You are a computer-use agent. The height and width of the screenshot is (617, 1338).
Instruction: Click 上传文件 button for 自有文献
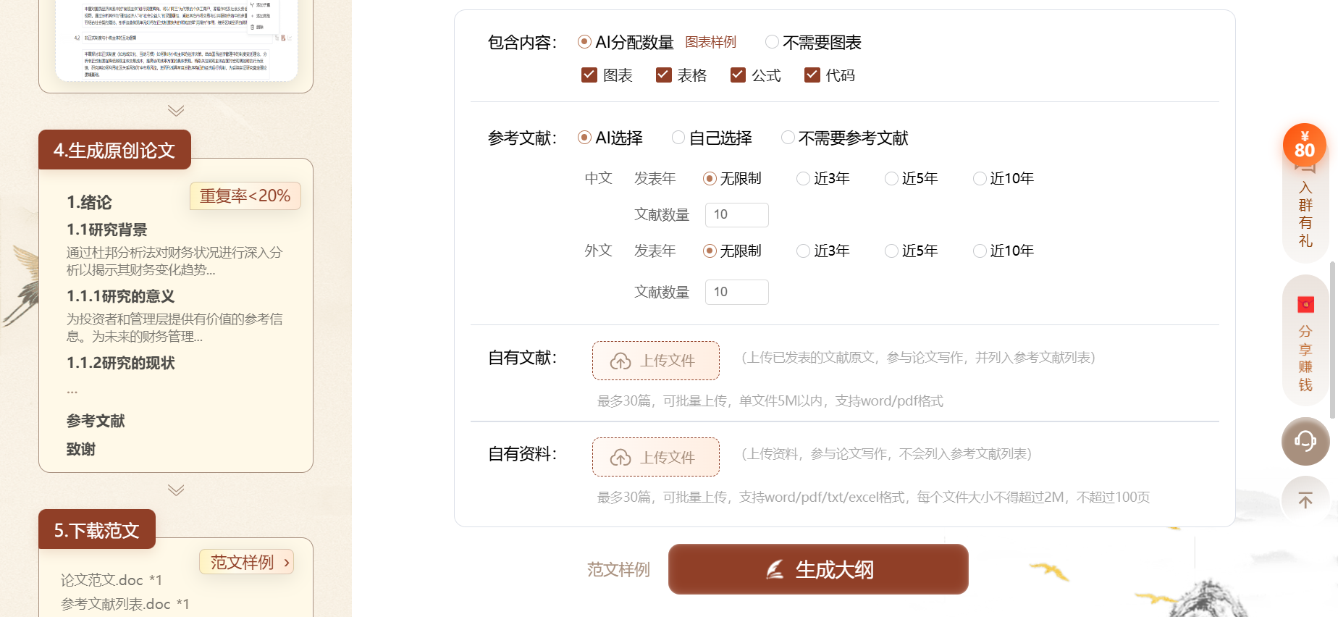click(656, 361)
